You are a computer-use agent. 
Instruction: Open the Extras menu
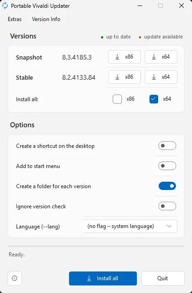click(15, 19)
